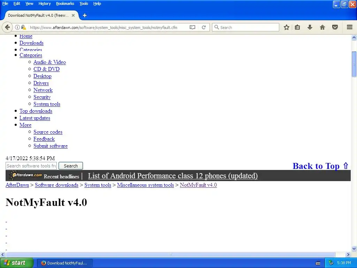Open the History menu
Image resolution: width=357 pixels, height=268 pixels.
point(45,3)
